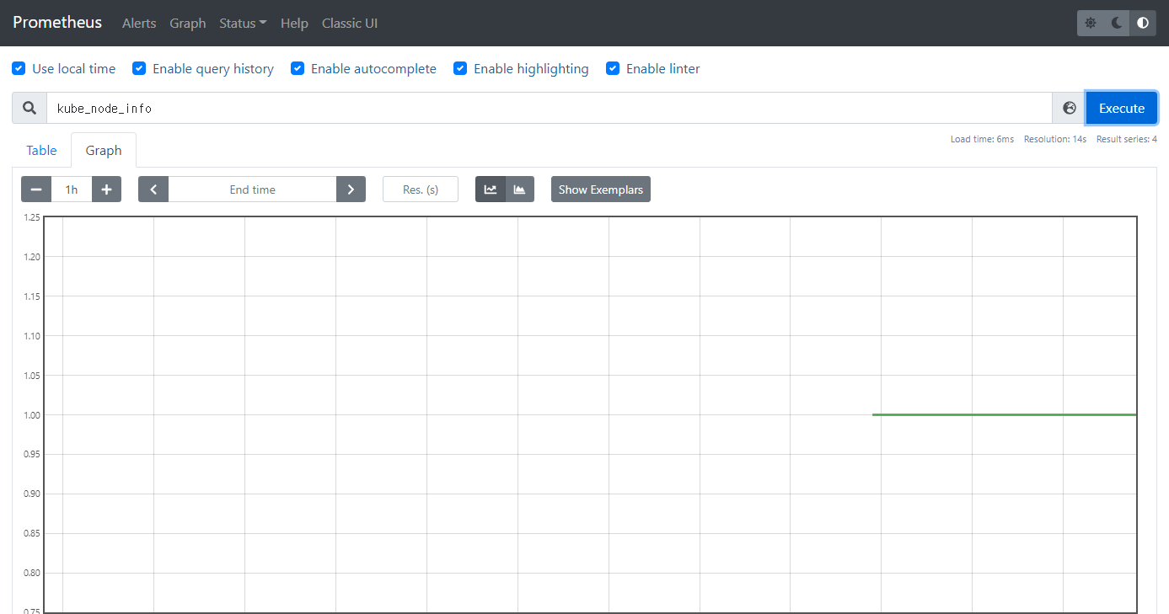The height and width of the screenshot is (614, 1169).
Task: Show stacked area graph icon
Action: 519,190
